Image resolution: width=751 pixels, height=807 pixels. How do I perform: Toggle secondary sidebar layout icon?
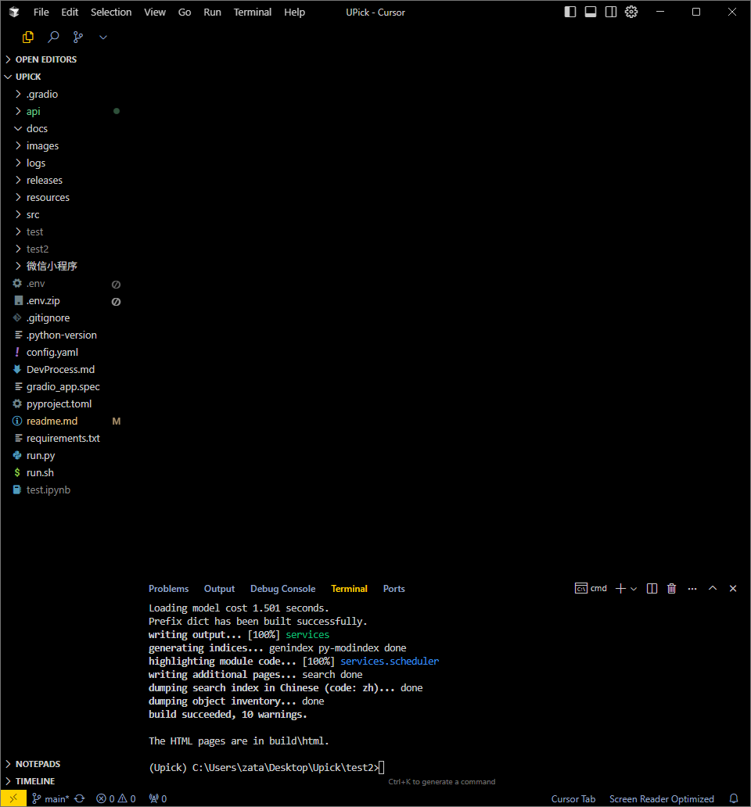point(611,12)
